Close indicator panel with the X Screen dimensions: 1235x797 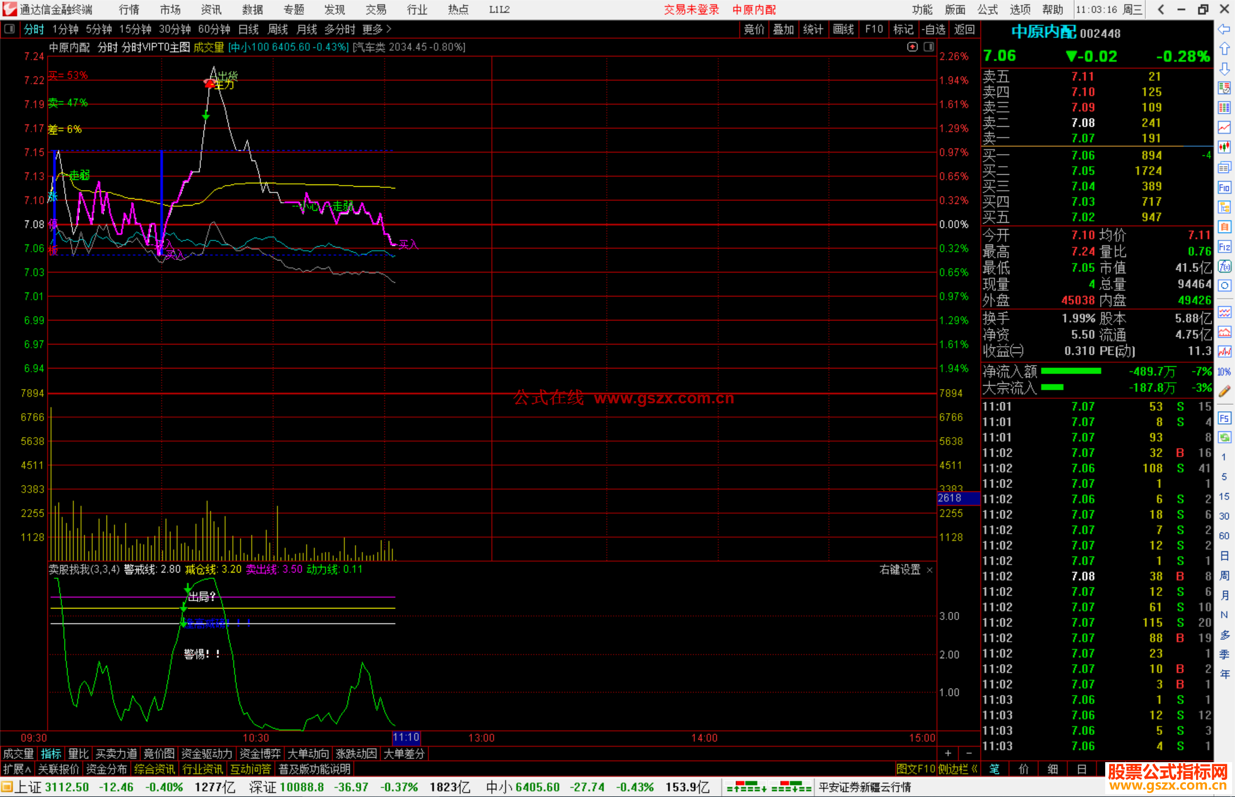tap(930, 570)
